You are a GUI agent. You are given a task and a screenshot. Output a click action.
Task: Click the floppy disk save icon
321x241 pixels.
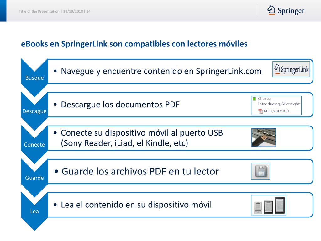click(x=260, y=171)
